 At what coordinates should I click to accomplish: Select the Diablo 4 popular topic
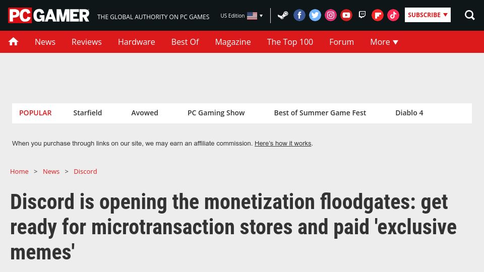pyautogui.click(x=409, y=113)
